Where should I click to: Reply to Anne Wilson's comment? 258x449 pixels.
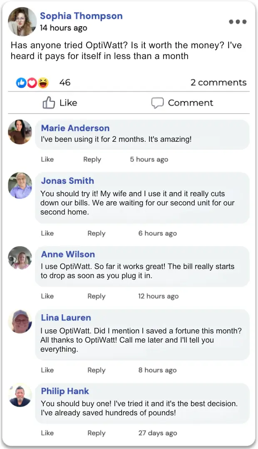[96, 296]
